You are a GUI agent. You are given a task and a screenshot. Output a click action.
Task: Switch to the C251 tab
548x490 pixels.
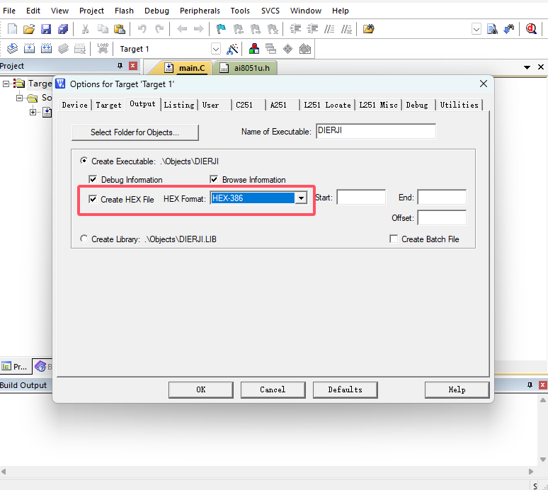(244, 105)
